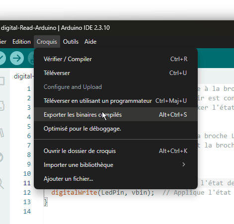Click line number 5 in gutter
The image size is (234, 224).
point(29,127)
